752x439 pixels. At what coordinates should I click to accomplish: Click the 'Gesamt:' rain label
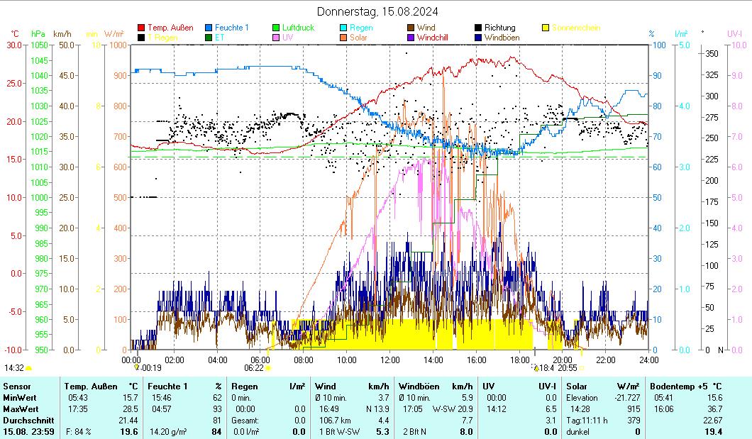point(245,421)
